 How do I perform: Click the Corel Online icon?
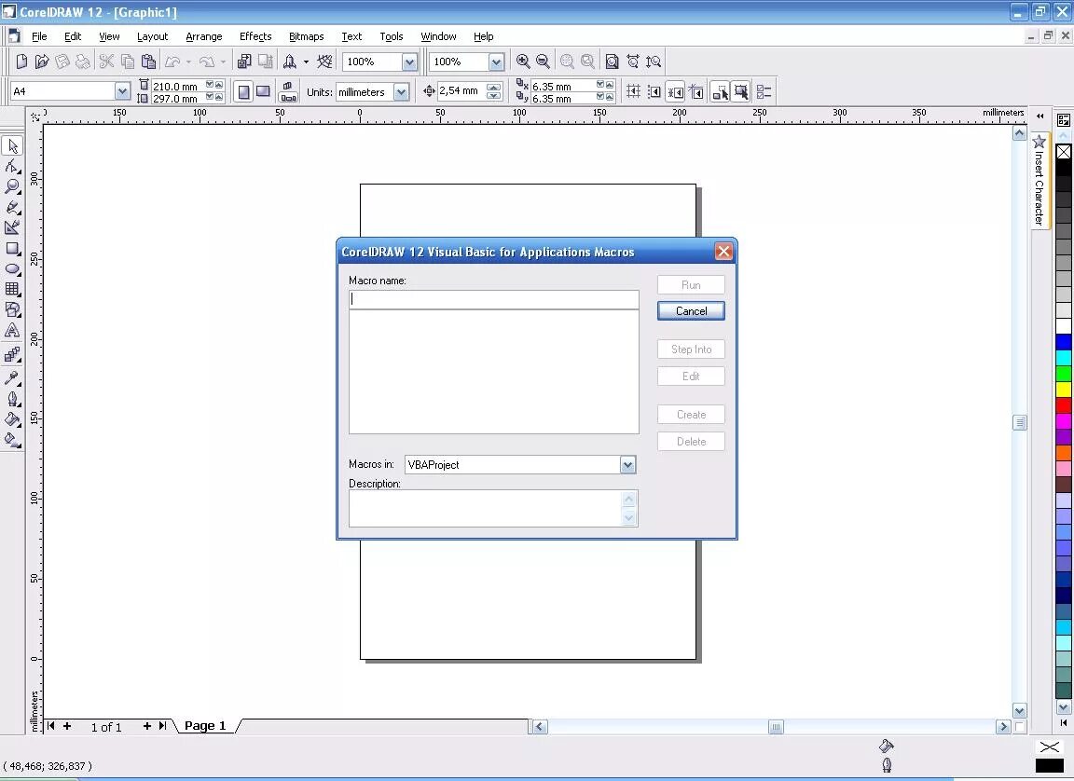pyautogui.click(x=324, y=62)
